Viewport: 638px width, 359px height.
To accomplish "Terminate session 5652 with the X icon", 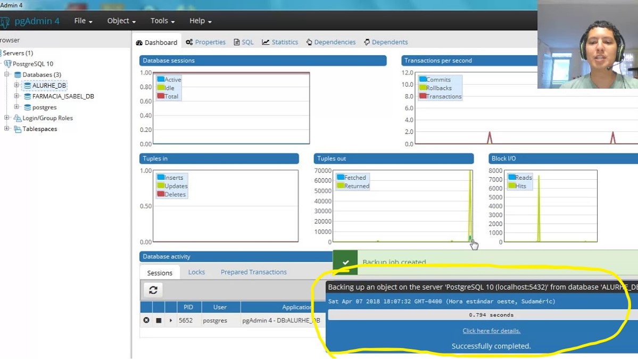I will tap(146, 321).
